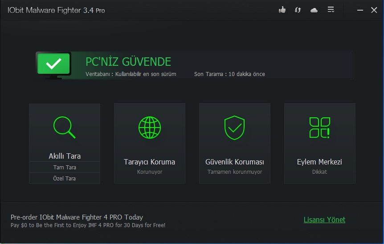
Task: Click Tamamen korunmuyor status text
Action: coord(235,172)
